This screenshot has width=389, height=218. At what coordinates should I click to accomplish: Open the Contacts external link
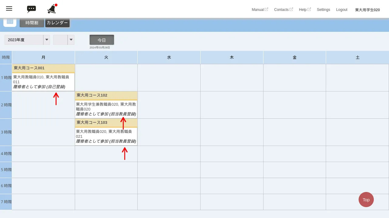pos(283,10)
